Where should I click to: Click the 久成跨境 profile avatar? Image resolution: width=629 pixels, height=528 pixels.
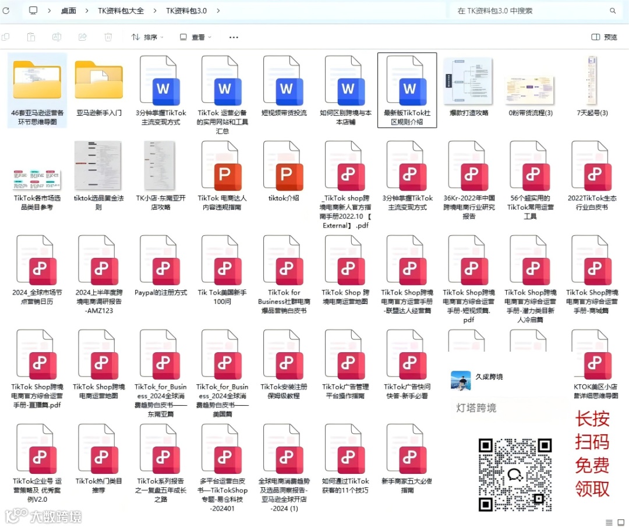461,381
